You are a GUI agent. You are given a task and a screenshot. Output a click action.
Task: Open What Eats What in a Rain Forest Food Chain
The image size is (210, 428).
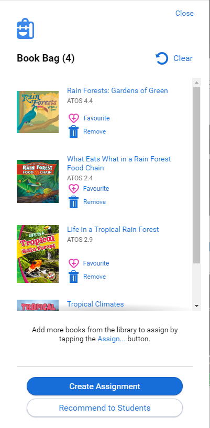(119, 163)
